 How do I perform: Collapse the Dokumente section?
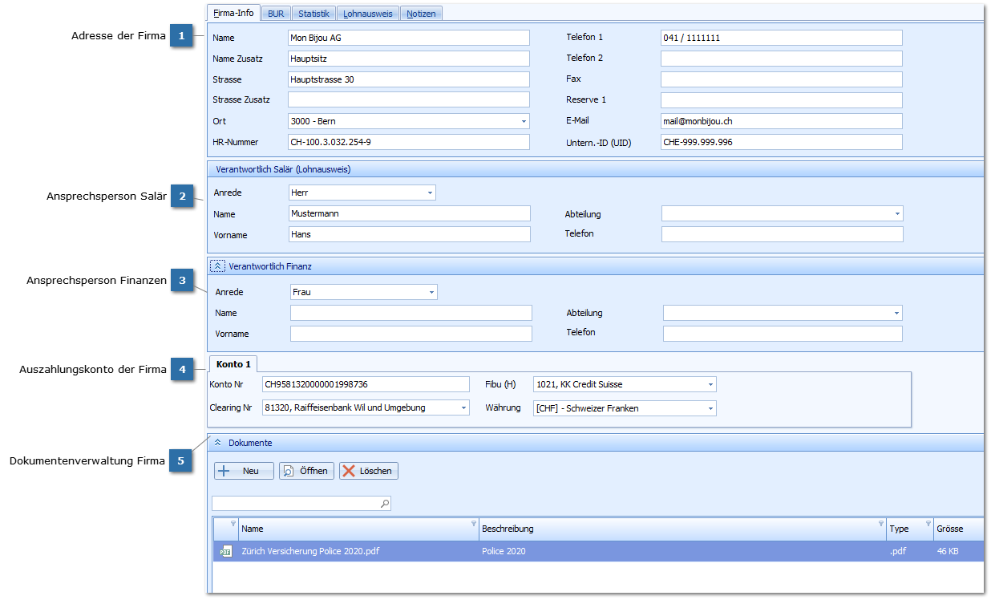pyautogui.click(x=217, y=443)
